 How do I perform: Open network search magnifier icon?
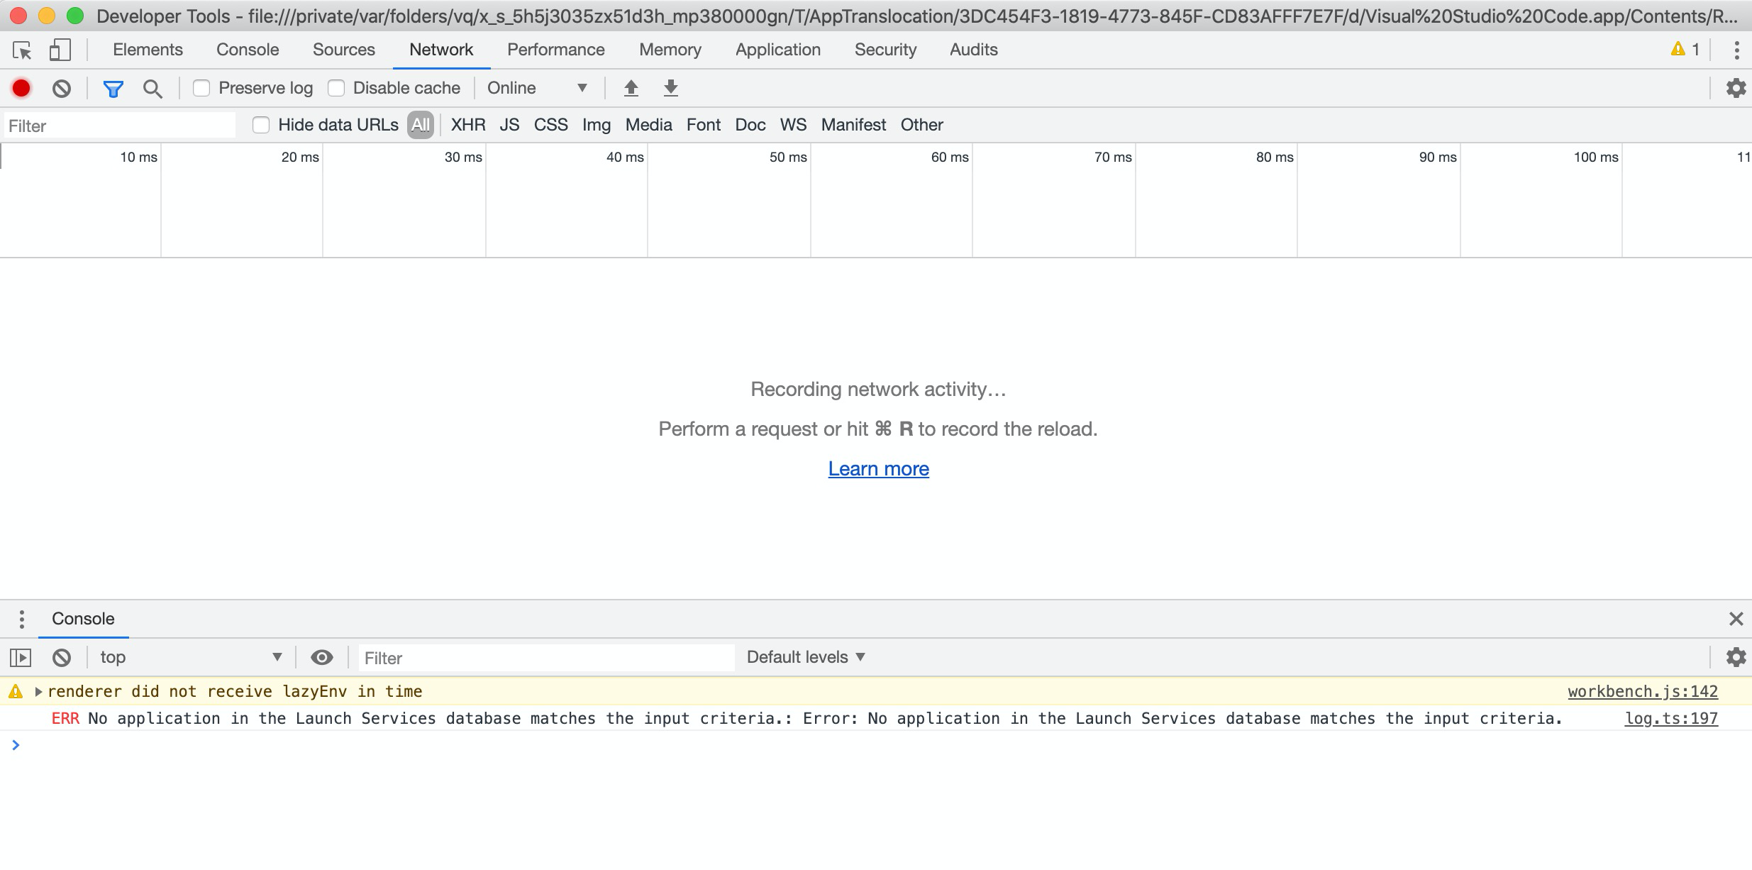pyautogui.click(x=153, y=89)
